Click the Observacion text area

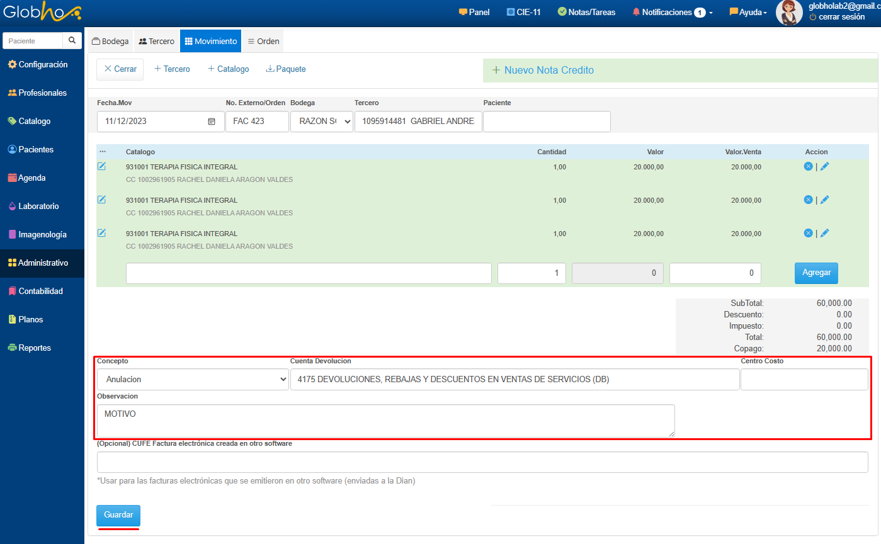point(385,421)
